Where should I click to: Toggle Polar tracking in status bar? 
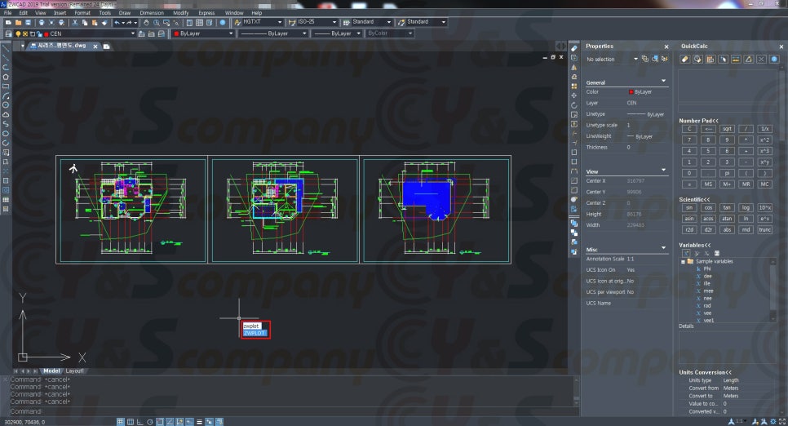[x=150, y=421]
